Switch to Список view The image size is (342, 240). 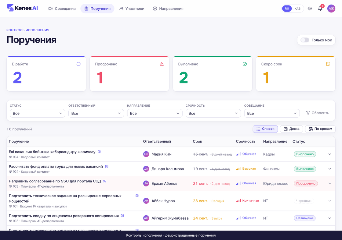(265, 129)
